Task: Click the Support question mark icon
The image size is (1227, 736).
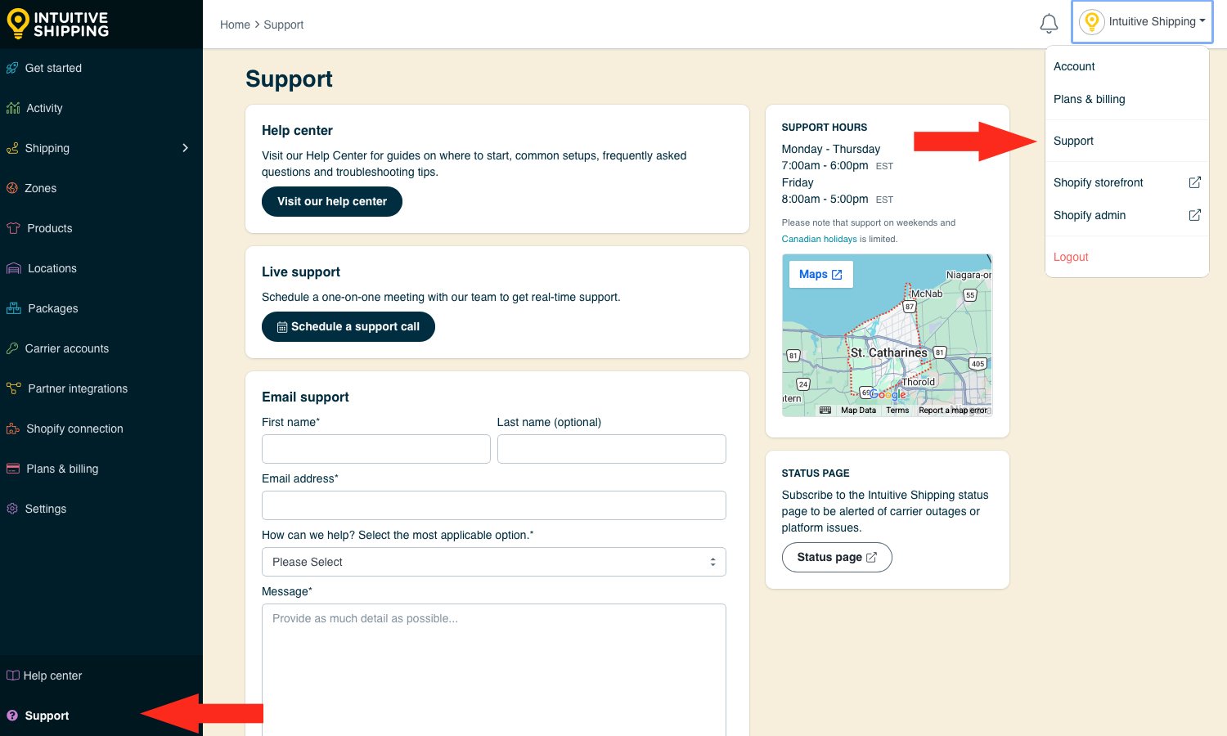Action: 12,716
